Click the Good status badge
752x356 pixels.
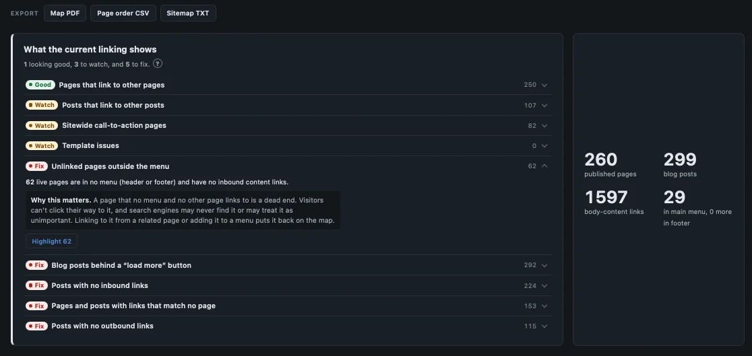pyautogui.click(x=40, y=85)
